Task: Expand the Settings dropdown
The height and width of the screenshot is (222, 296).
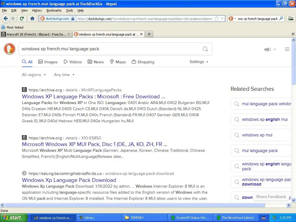Action: 199,62
